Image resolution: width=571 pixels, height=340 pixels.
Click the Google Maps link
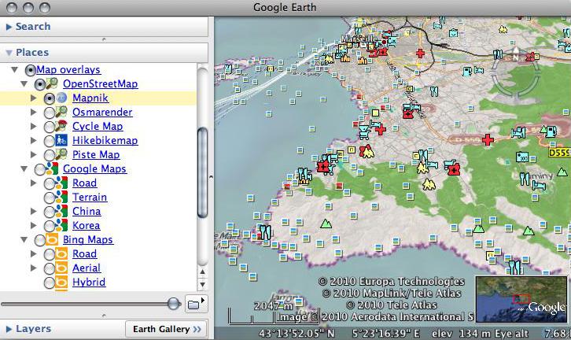click(x=94, y=168)
